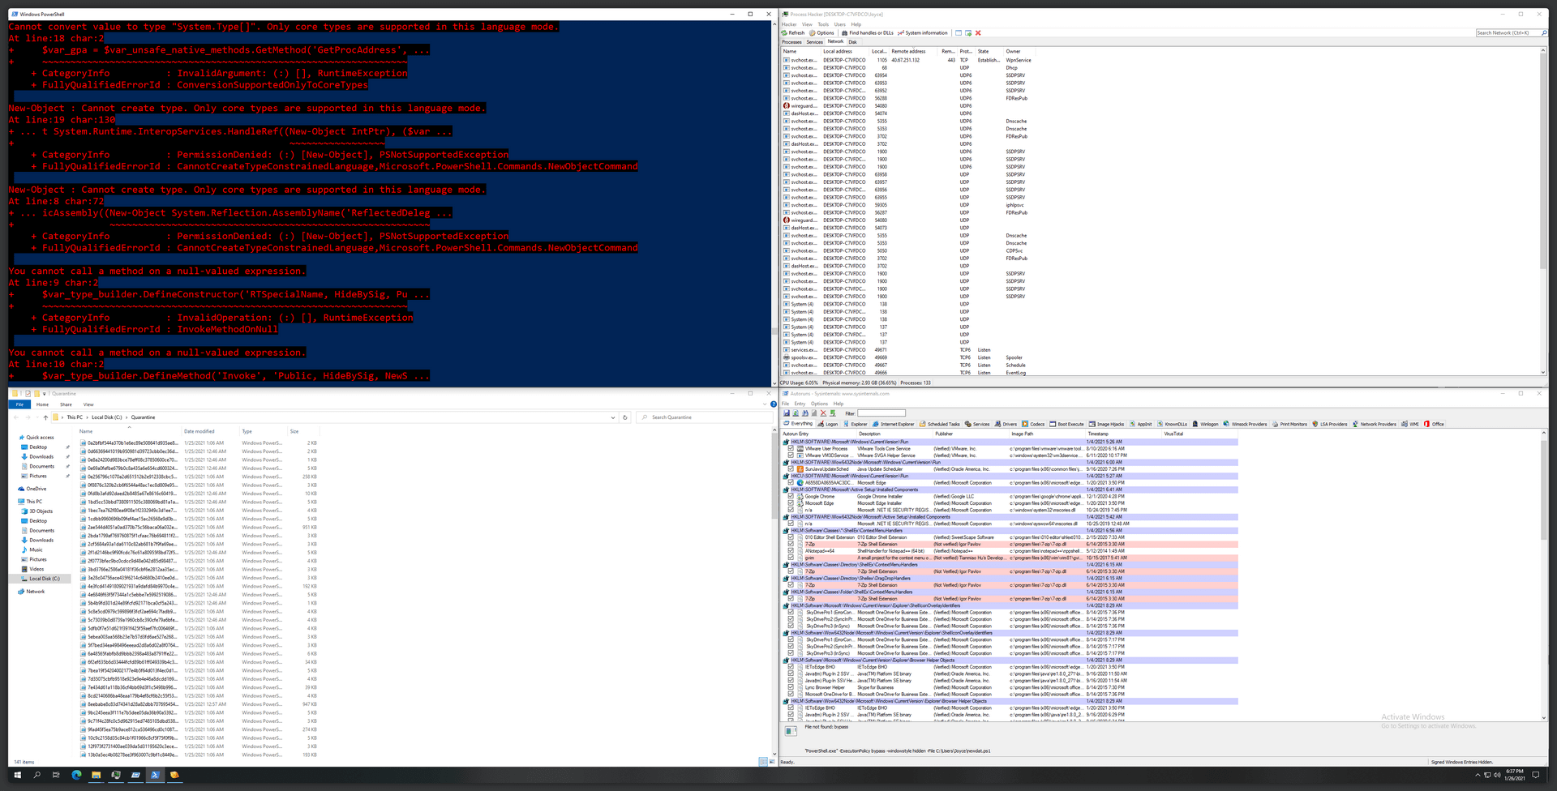Viewport: 1557px width, 791px height.
Task: Click the Autoruns jump to entry icon
Action: tap(833, 413)
